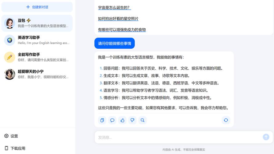Image resolution: width=274 pixels, height=154 pixels.
Task: Create a new conversation with 创建新对话
Action: pyautogui.click(x=37, y=7)
